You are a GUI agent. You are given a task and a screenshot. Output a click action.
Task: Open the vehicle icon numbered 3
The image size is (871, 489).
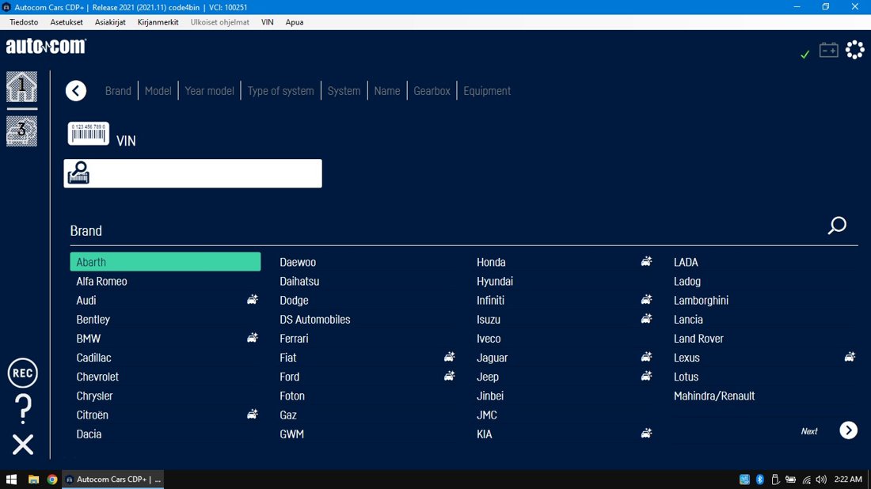click(x=21, y=131)
